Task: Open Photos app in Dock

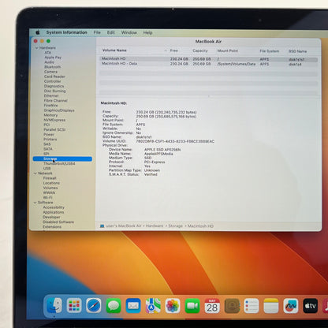Action: pyautogui.click(x=173, y=306)
